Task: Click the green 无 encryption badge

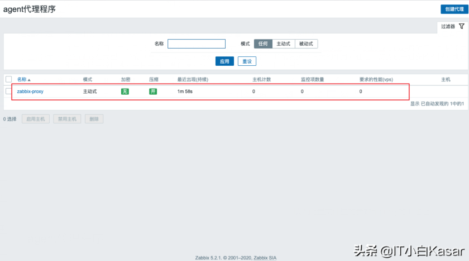Action: coord(125,91)
